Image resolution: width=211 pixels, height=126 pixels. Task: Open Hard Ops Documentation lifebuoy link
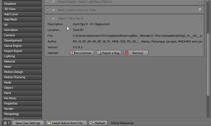(82, 53)
